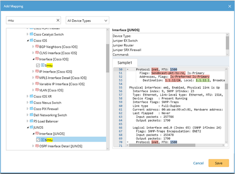The image size is (235, 174).
Task: Toggle $mtu checkbox under Interface [Cisco IOS]
Action: [38, 65]
